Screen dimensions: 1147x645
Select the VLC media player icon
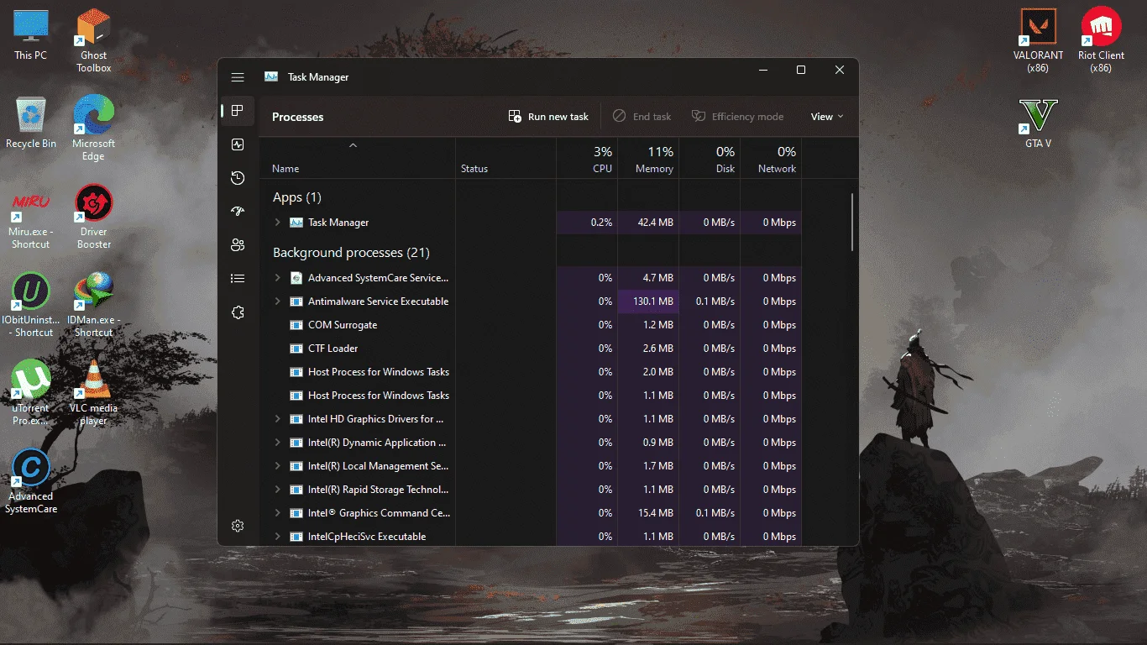[93, 393]
